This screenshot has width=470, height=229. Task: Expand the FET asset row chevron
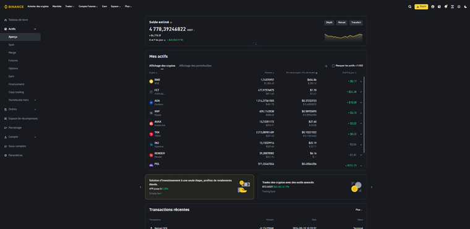pos(361,92)
